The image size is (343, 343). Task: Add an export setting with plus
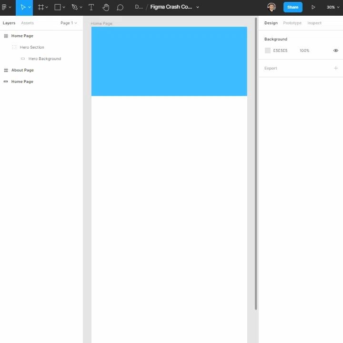click(336, 68)
